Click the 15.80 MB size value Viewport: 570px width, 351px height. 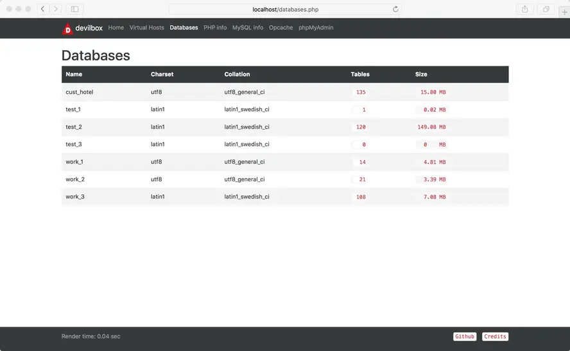[x=433, y=92]
